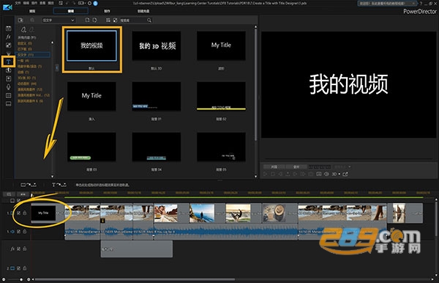Image resolution: width=439 pixels, height=283 pixels.
Task: Toggle lock on audio track 1
Action: click(x=25, y=232)
